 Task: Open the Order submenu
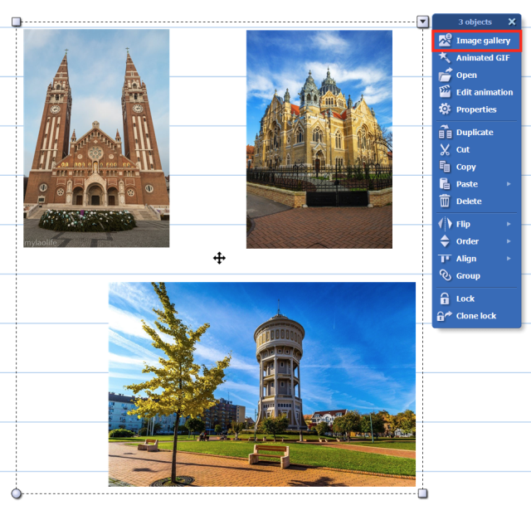(509, 241)
